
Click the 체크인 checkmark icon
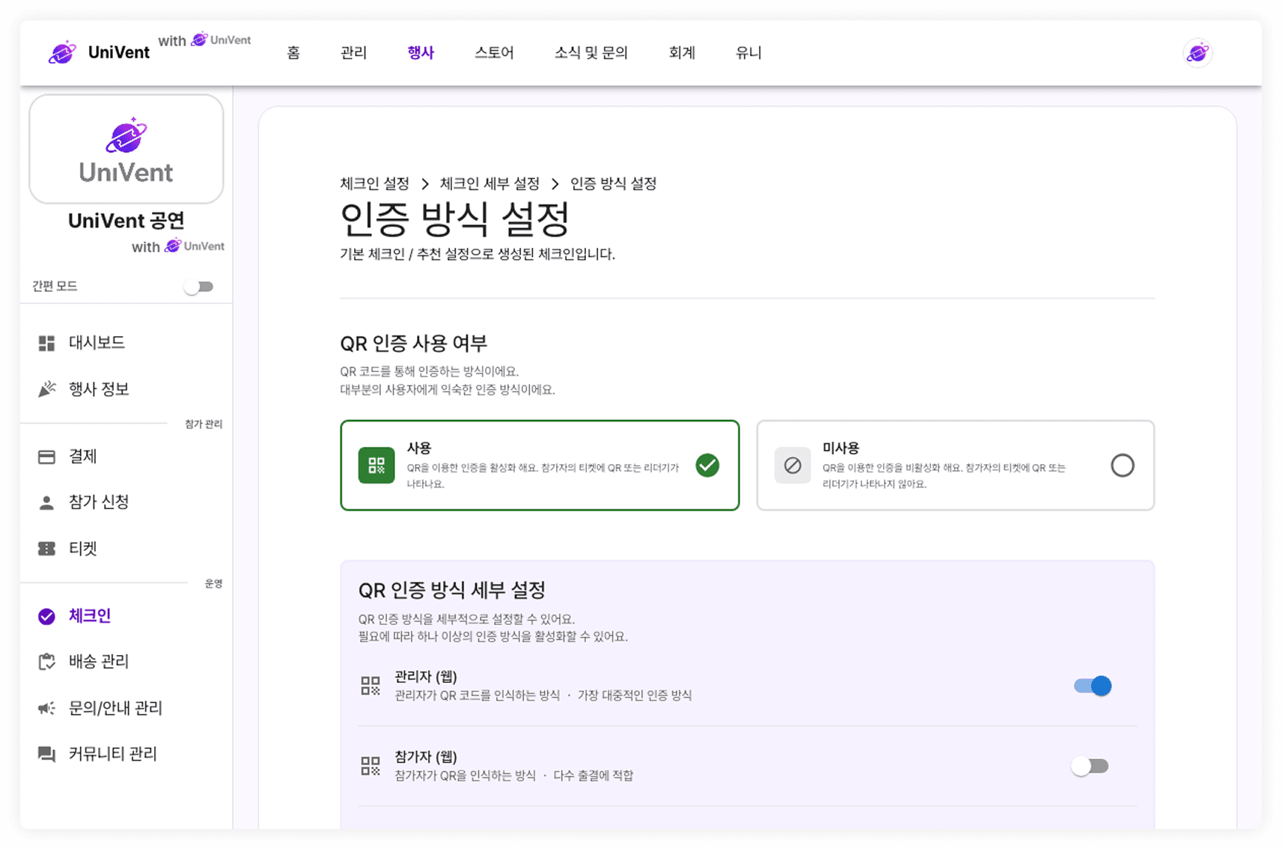(46, 616)
